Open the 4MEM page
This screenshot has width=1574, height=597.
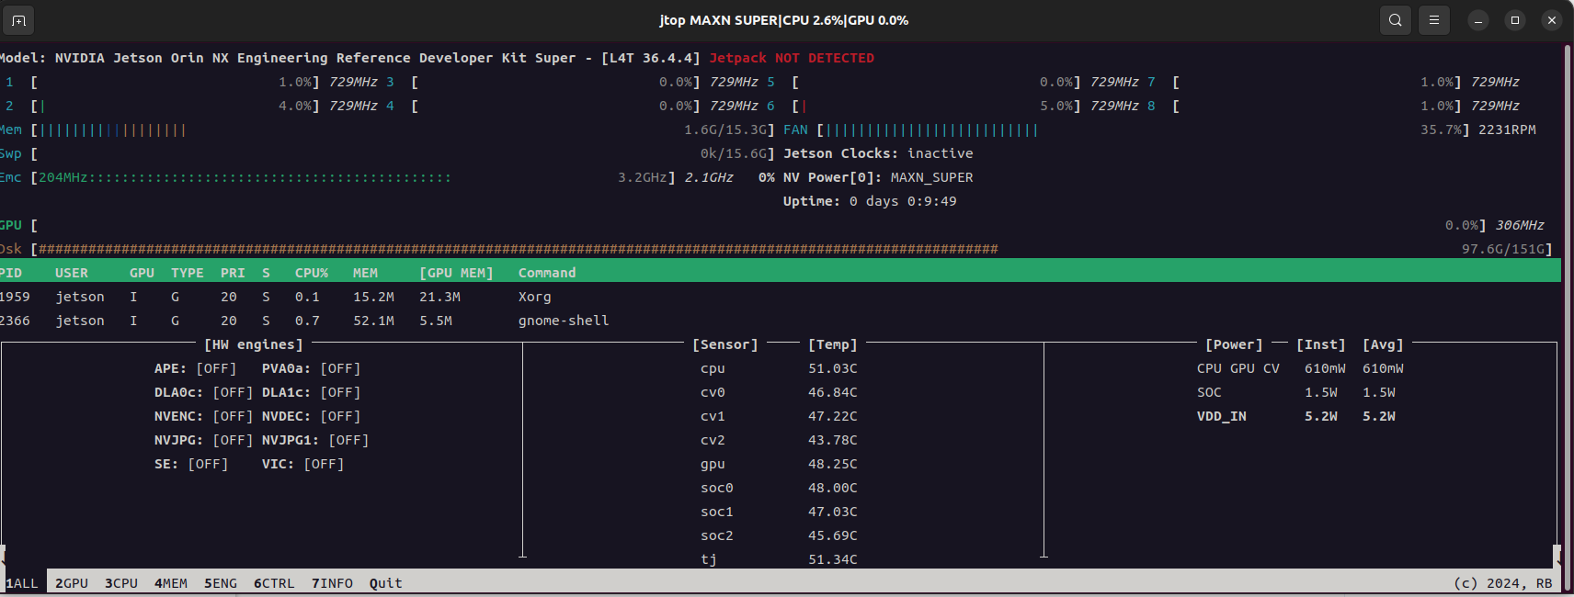(x=171, y=583)
